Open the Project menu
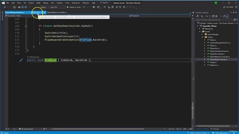 [31, 3]
